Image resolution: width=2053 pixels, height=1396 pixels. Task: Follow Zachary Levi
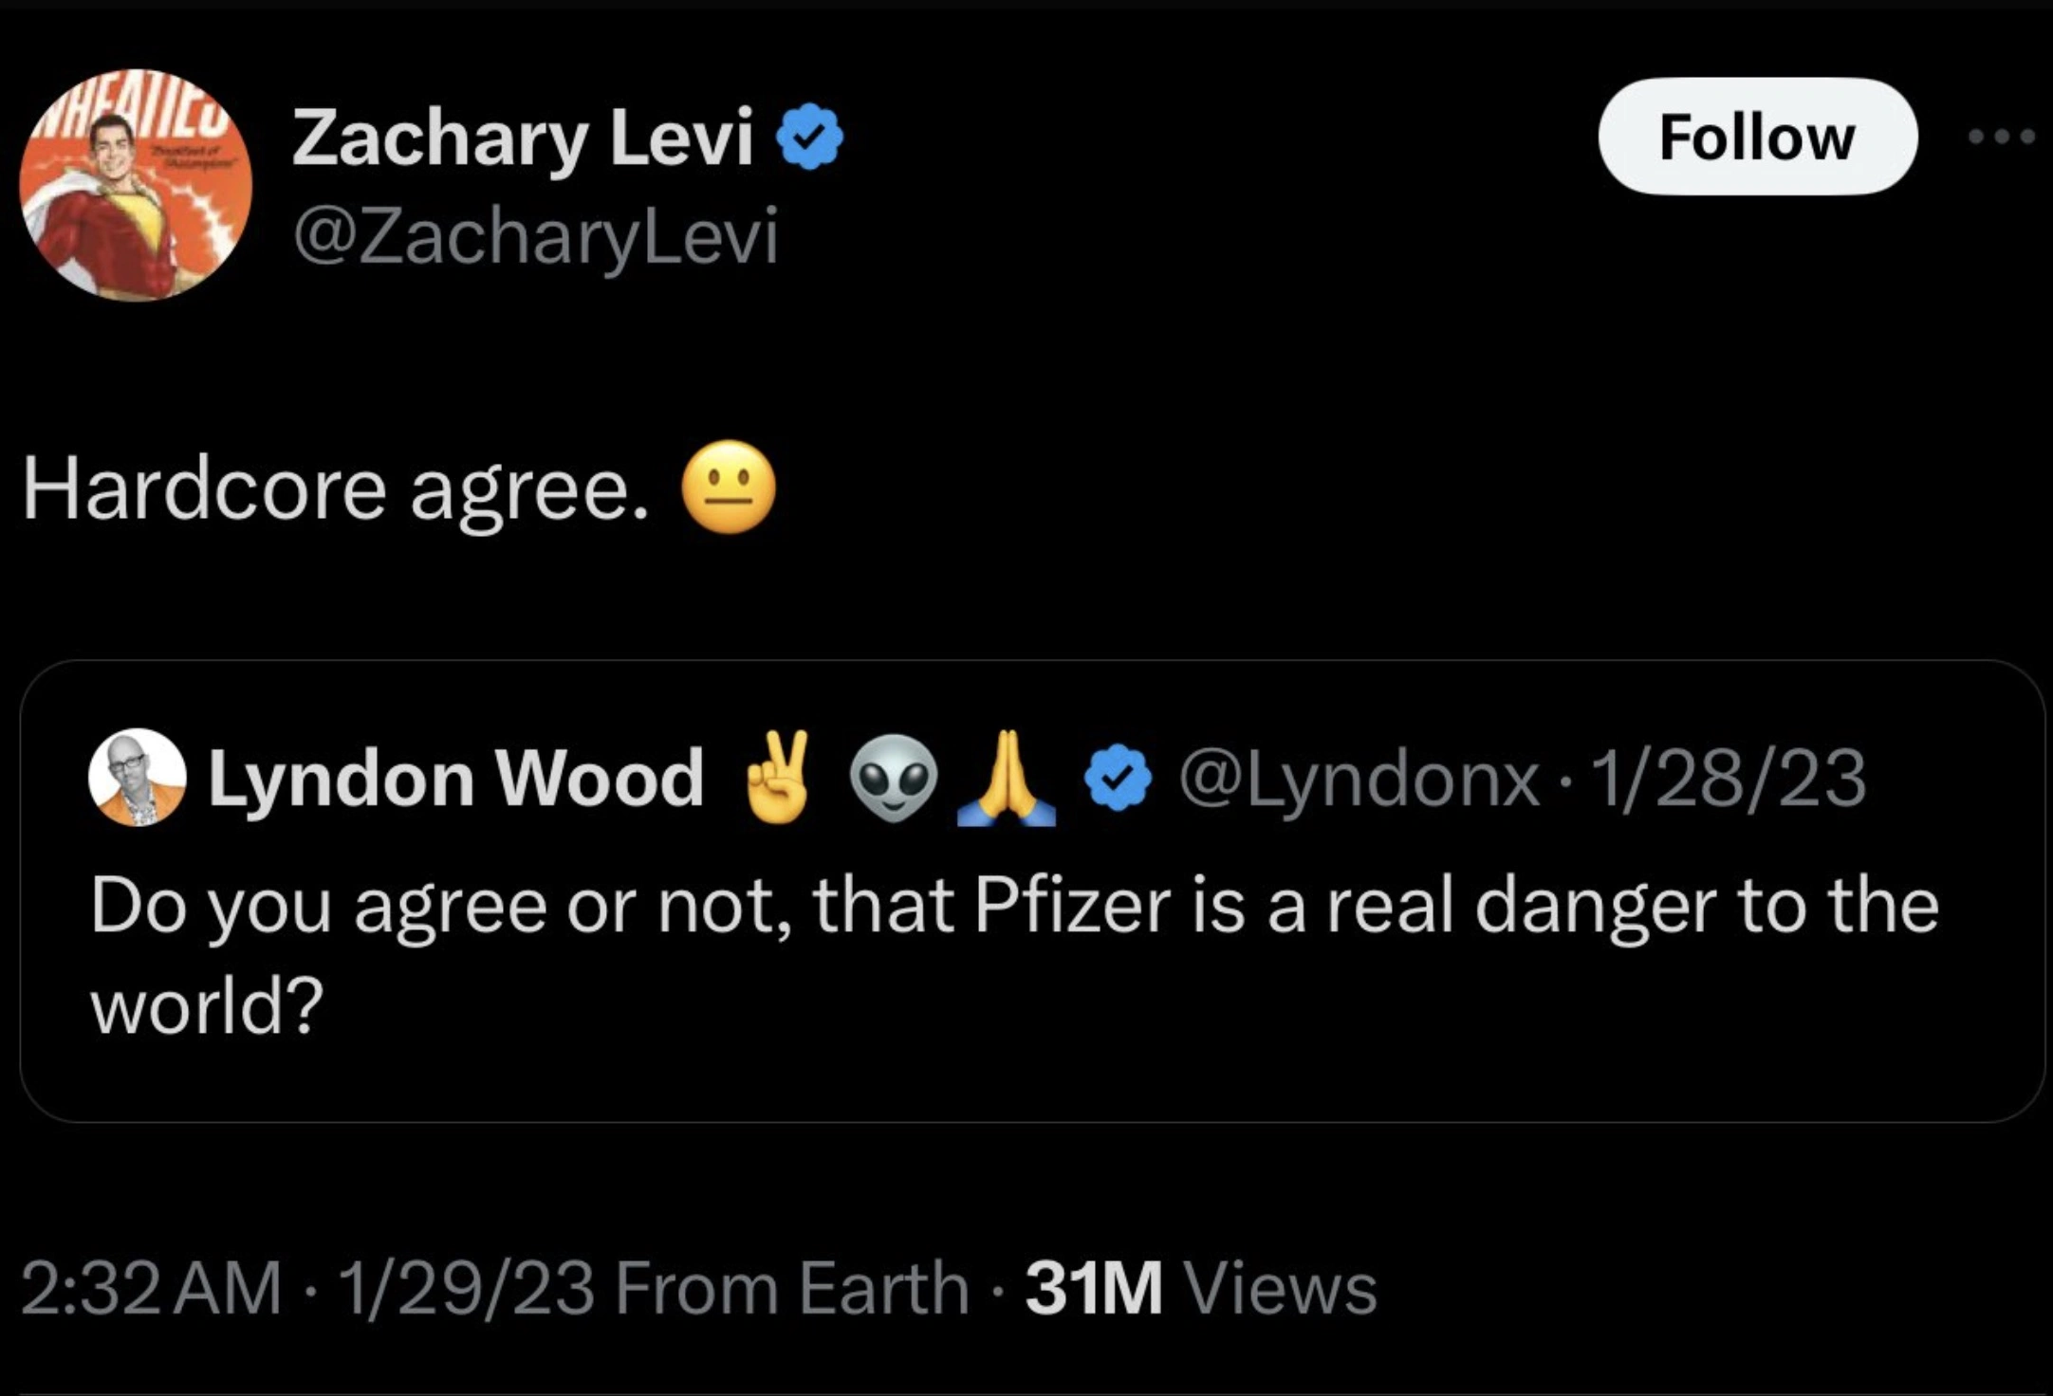[x=1757, y=138]
